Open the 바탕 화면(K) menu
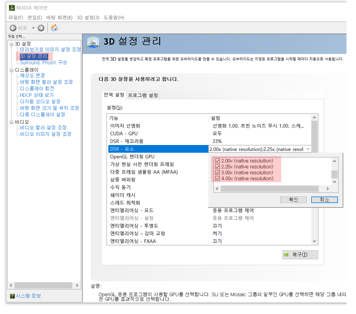Viewport: 356px width, 314px height. tap(59, 18)
